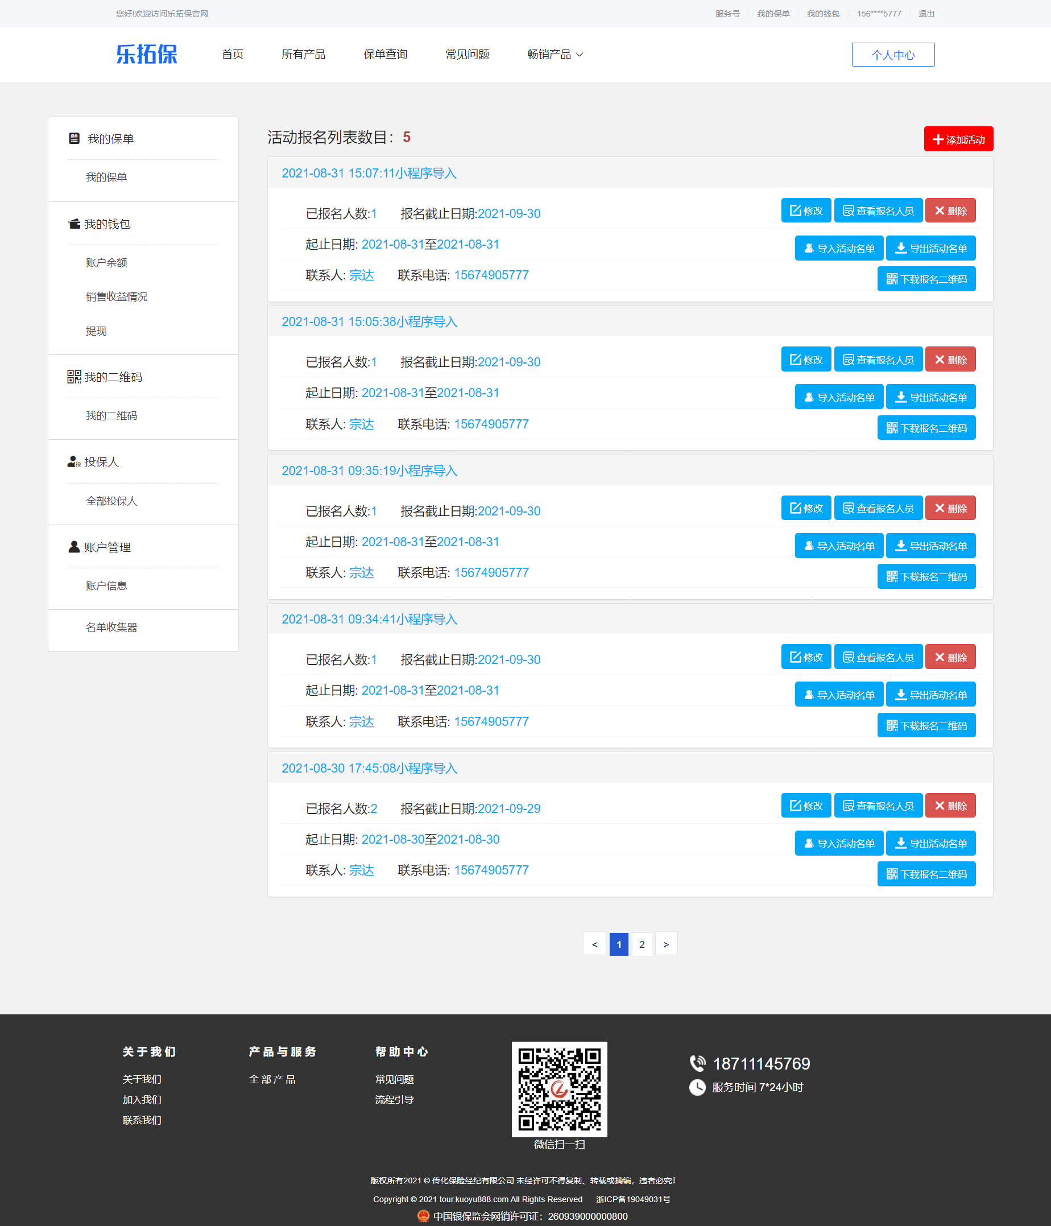Click 修改 for the 15:07:11 activity
Viewport: 1051px width, 1226px height.
click(x=806, y=210)
